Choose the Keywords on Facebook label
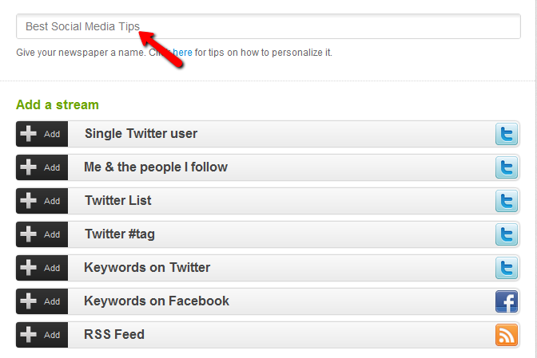This screenshot has height=358, width=537. click(x=157, y=301)
